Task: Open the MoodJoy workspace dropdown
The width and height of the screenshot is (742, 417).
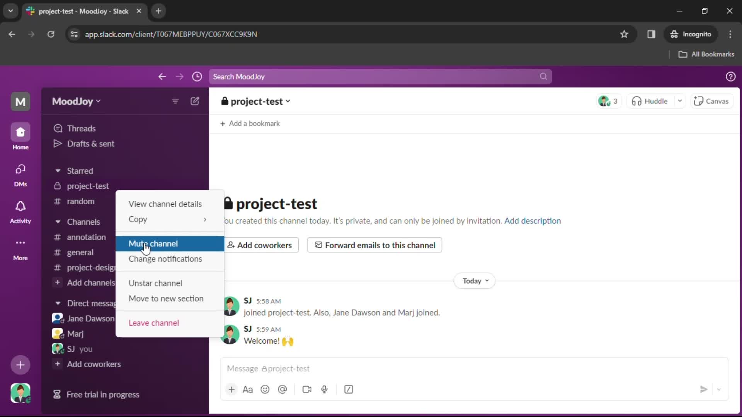Action: [76, 101]
